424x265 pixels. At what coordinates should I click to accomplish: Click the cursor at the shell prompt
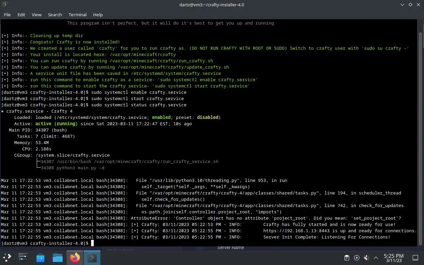tap(92, 243)
